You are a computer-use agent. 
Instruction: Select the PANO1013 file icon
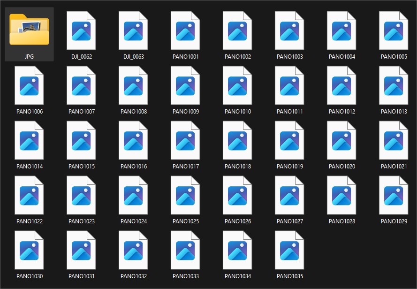tap(394, 85)
